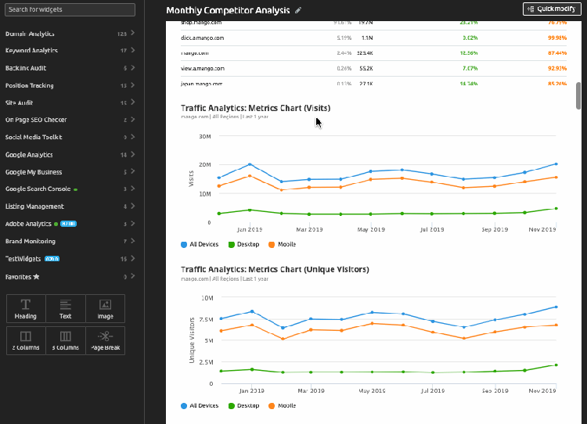Toggle All Devices in Visits chart legend
The image size is (587, 424).
(x=200, y=244)
